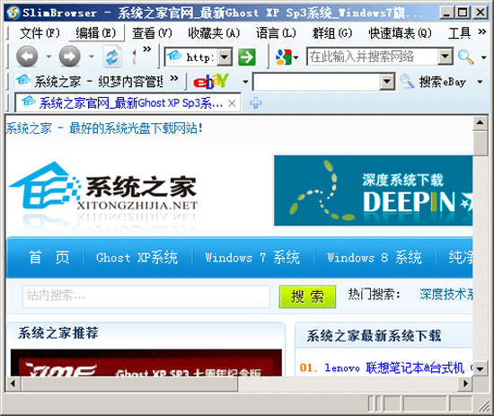This screenshot has height=416, width=494.
Task: Click the green 搜索 site search button
Action: pyautogui.click(x=307, y=297)
